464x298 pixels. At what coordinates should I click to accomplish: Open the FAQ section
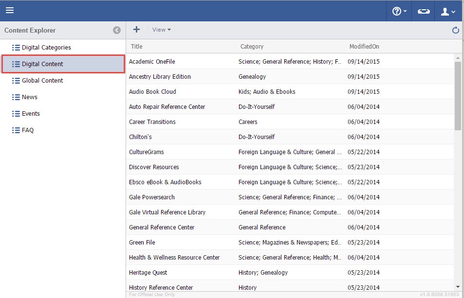pos(28,130)
